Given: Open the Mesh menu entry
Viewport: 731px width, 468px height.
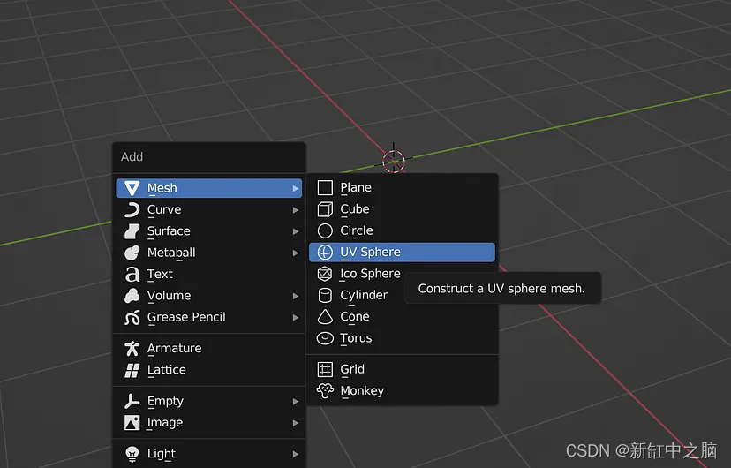Looking at the screenshot, I should [209, 188].
